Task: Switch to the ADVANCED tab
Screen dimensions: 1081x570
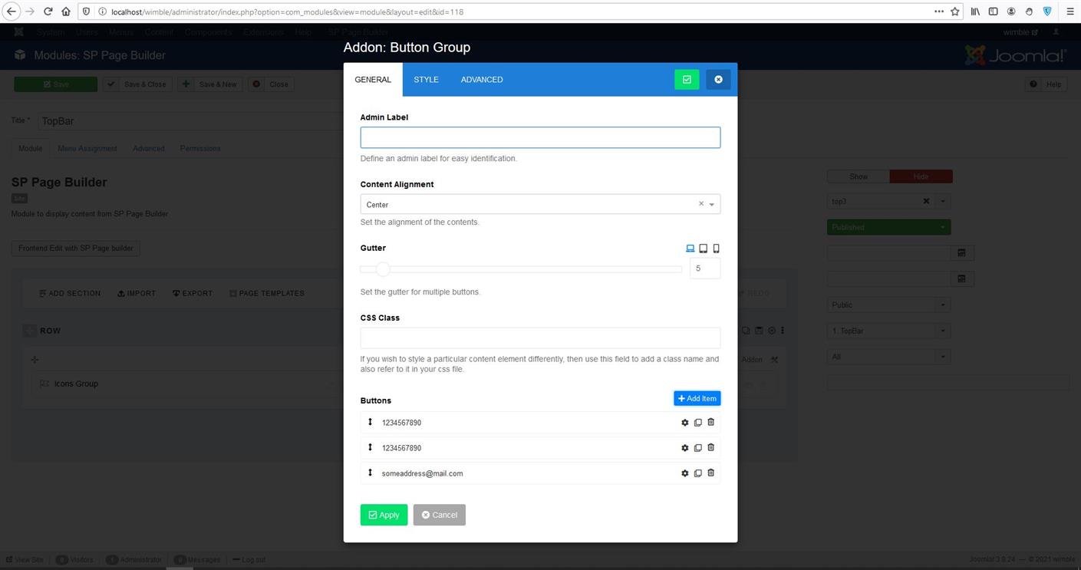Action: (482, 80)
